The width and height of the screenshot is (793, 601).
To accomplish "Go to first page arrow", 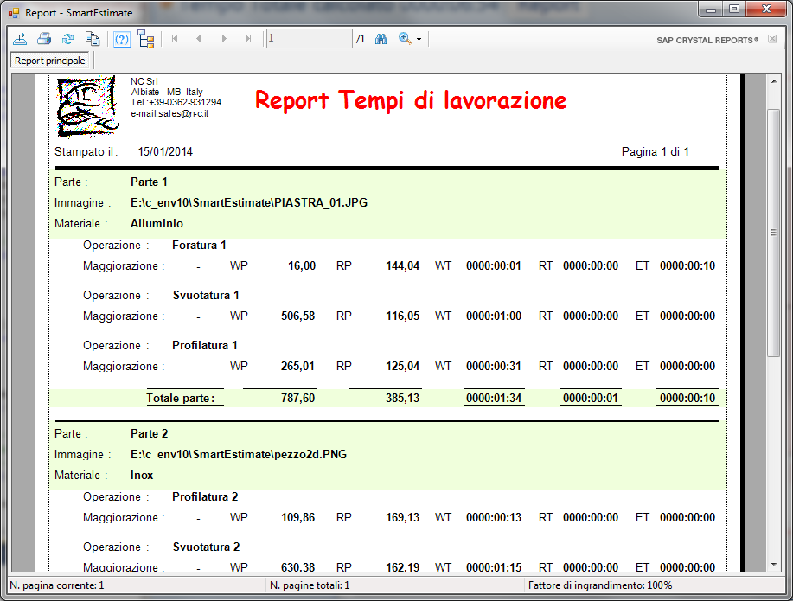I will click(x=175, y=38).
